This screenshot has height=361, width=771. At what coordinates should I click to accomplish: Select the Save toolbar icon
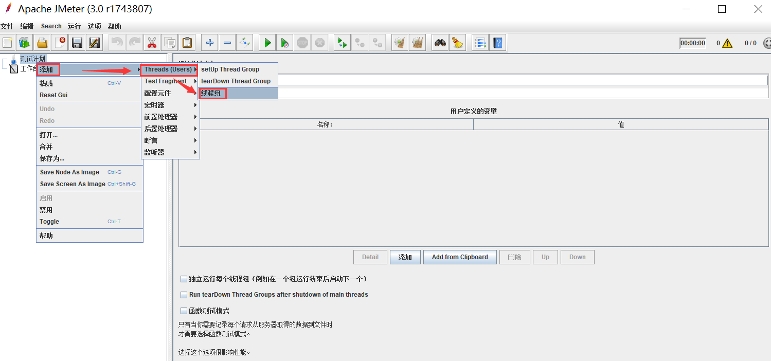(77, 42)
